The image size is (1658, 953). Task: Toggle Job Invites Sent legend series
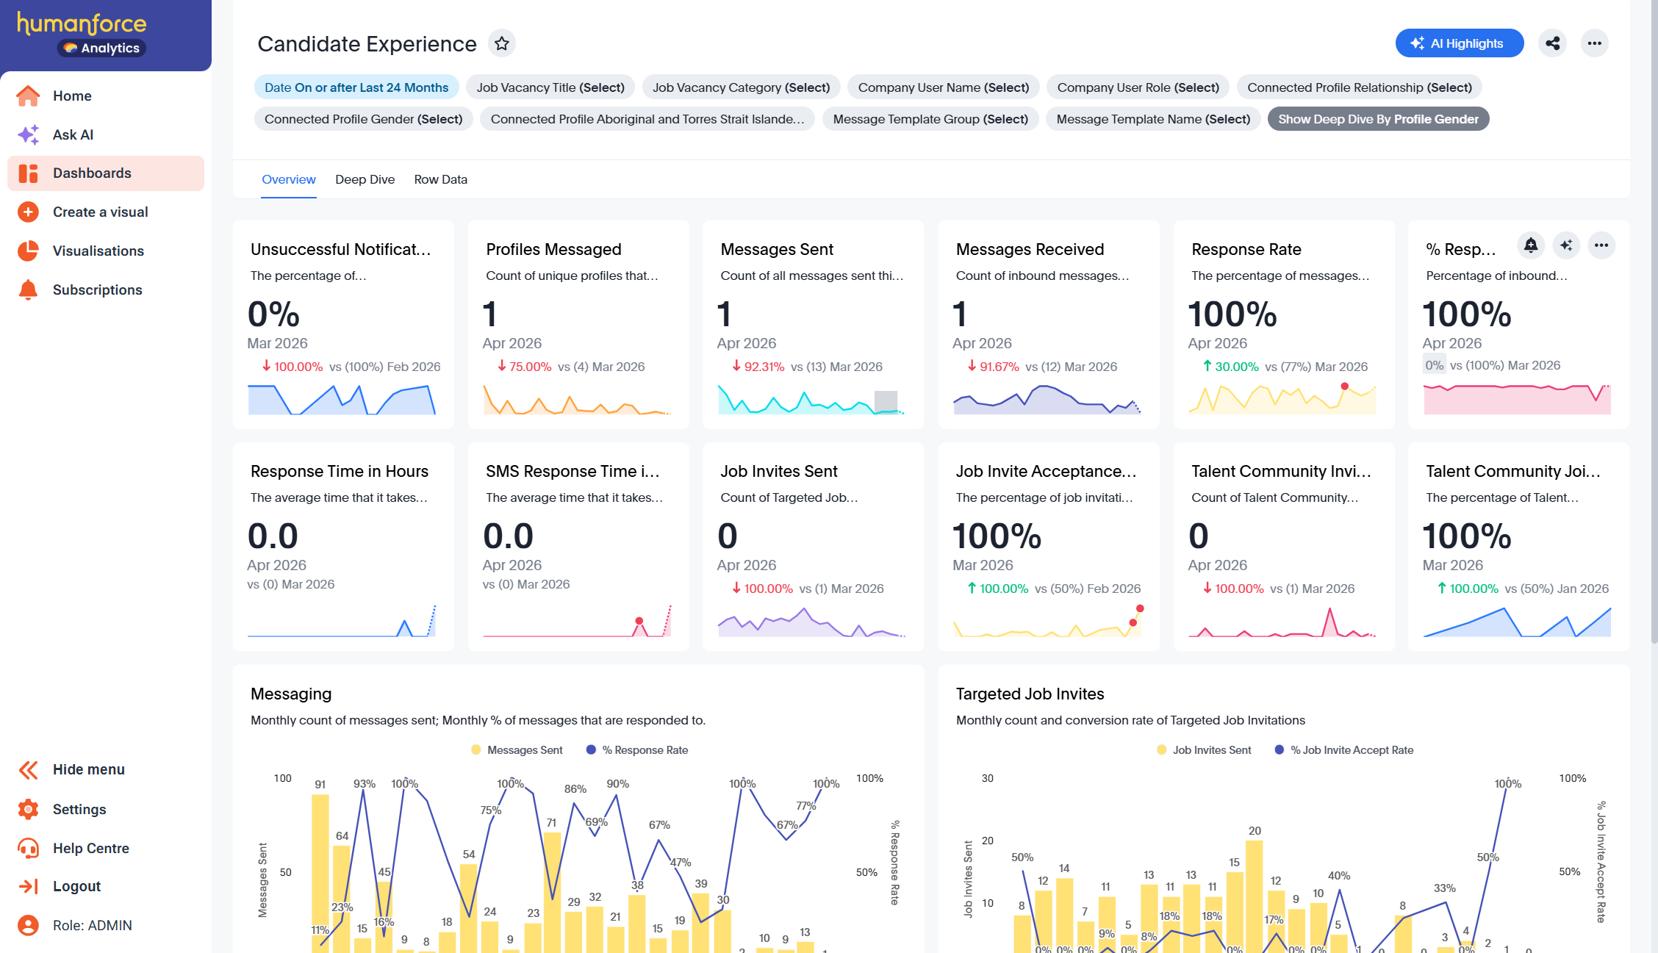tap(1204, 750)
